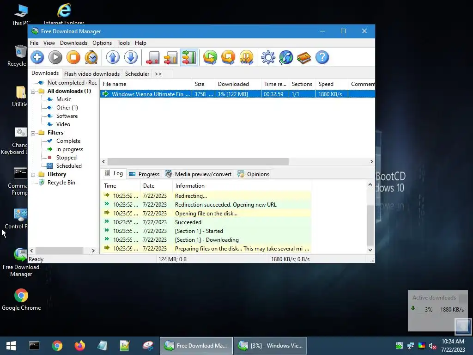Image resolution: width=473 pixels, height=355 pixels.
Task: Open the File menu
Action: click(x=34, y=43)
